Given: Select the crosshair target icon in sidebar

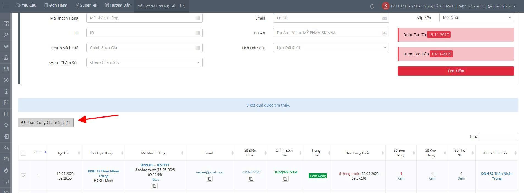Looking at the screenshot, I should [x=6, y=46].
